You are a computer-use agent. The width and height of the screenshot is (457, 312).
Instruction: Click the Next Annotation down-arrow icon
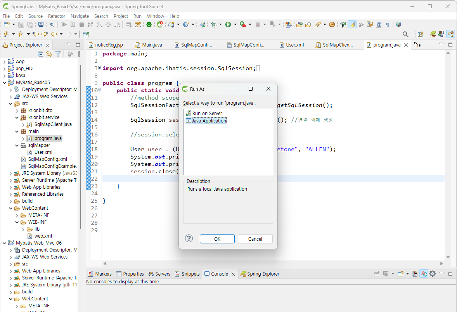(x=7, y=34)
